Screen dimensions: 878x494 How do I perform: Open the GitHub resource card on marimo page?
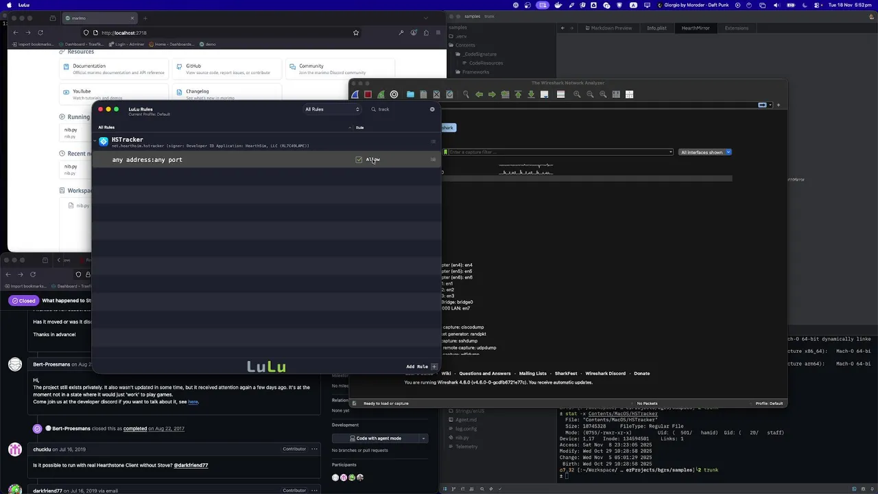coord(226,69)
